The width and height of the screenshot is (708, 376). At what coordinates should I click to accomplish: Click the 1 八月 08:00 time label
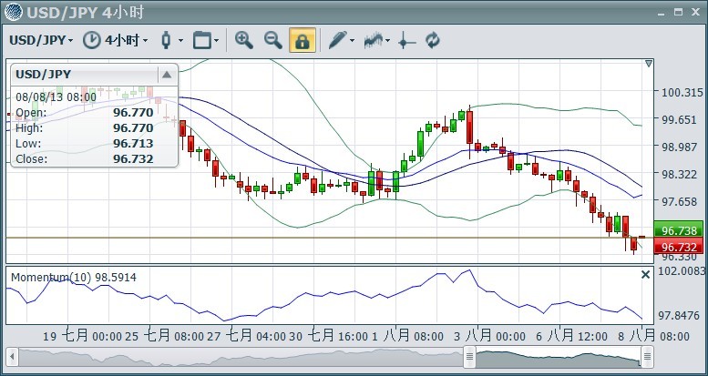point(407,336)
